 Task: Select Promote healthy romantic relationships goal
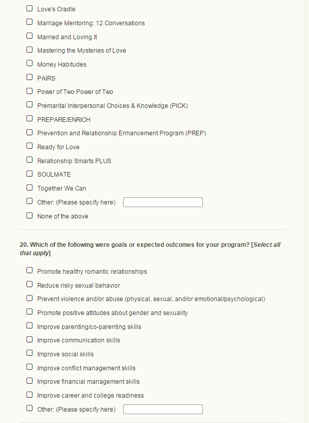tap(30, 270)
